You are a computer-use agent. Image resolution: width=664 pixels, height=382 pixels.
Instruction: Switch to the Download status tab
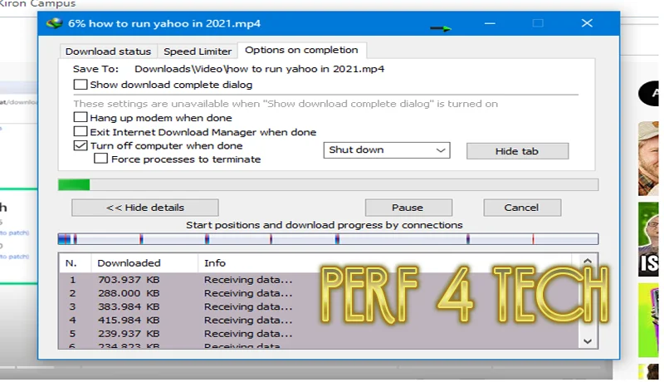coord(108,51)
